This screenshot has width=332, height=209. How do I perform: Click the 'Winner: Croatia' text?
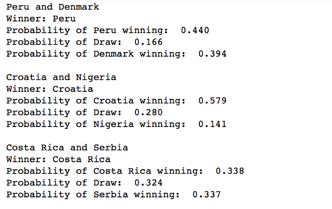click(49, 89)
